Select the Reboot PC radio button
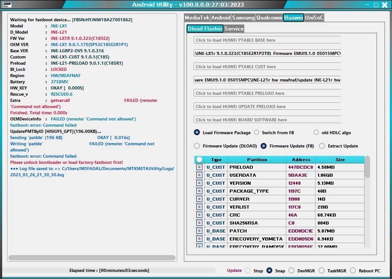The width and height of the screenshot is (392, 279). [x=353, y=271]
